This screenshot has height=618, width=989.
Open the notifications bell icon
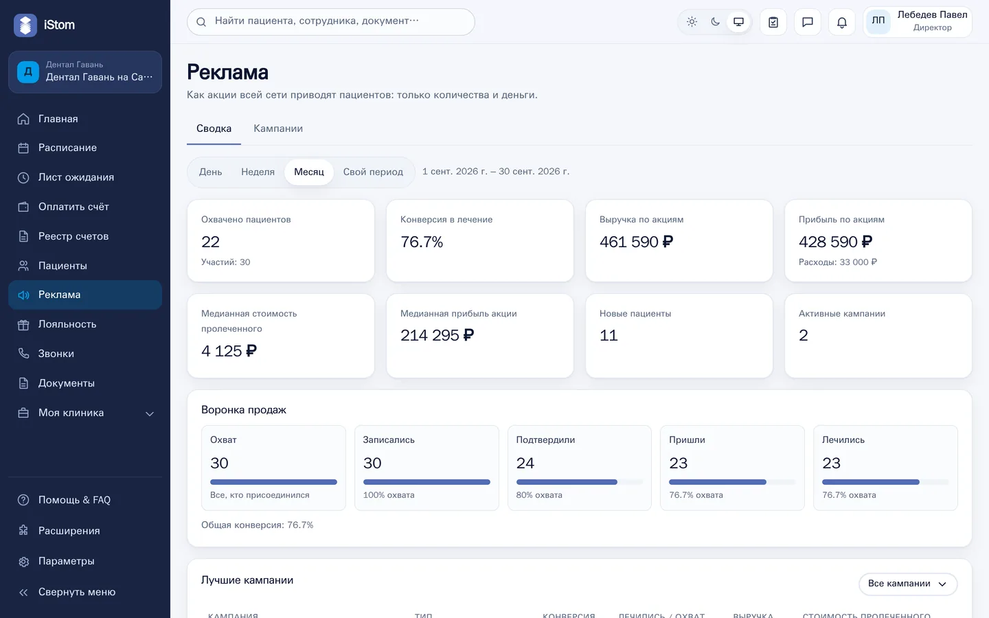[842, 22]
